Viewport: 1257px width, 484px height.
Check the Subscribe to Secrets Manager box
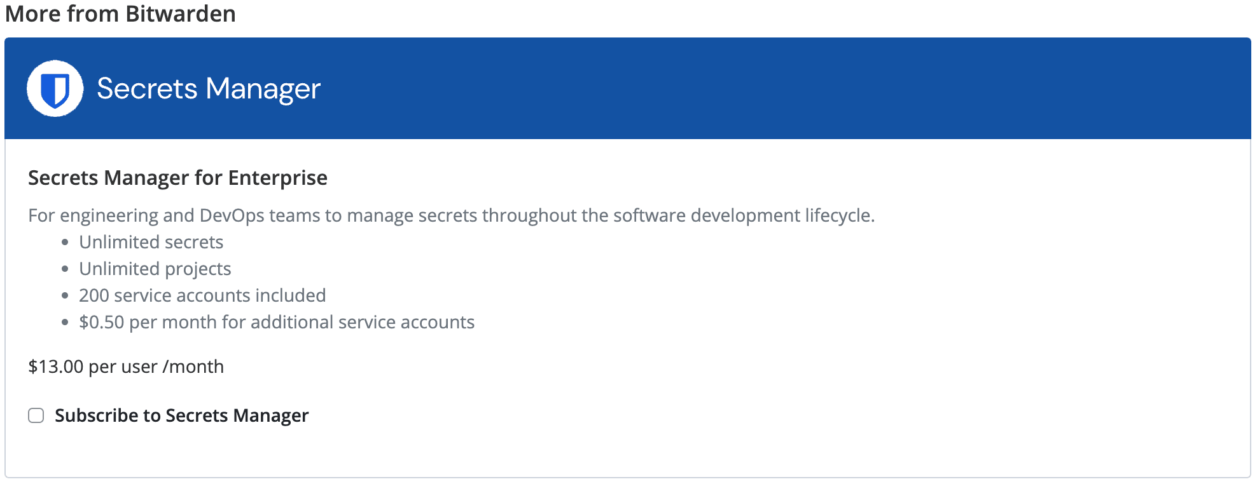[x=36, y=415]
